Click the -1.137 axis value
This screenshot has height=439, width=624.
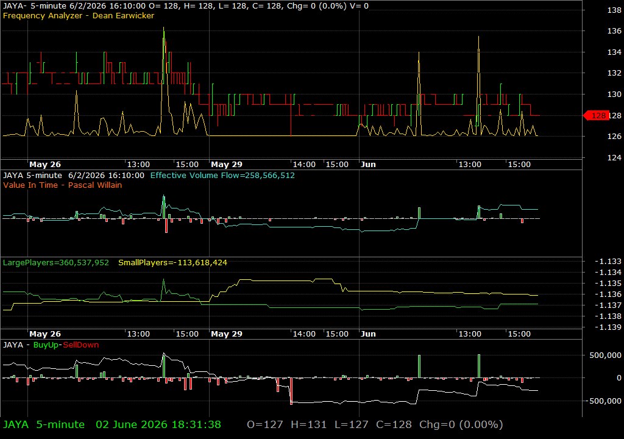click(608, 305)
